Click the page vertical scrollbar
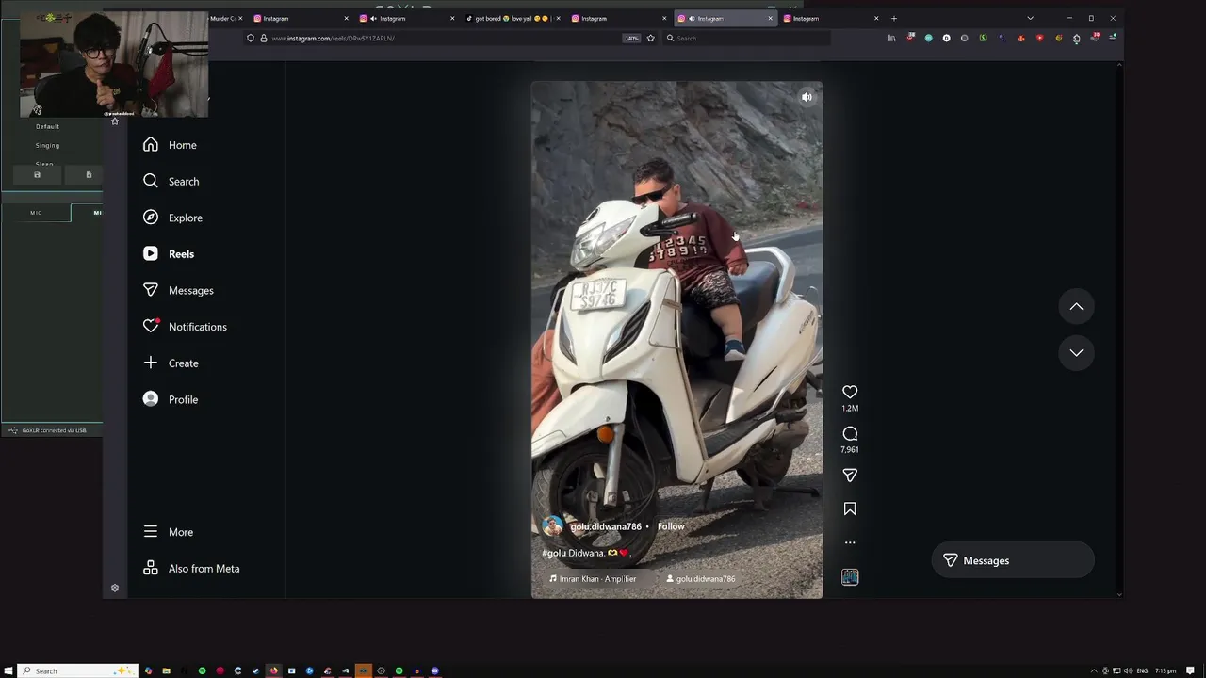 tap(1119, 330)
